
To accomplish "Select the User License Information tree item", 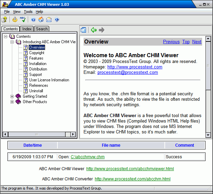I will click(x=49, y=80).
